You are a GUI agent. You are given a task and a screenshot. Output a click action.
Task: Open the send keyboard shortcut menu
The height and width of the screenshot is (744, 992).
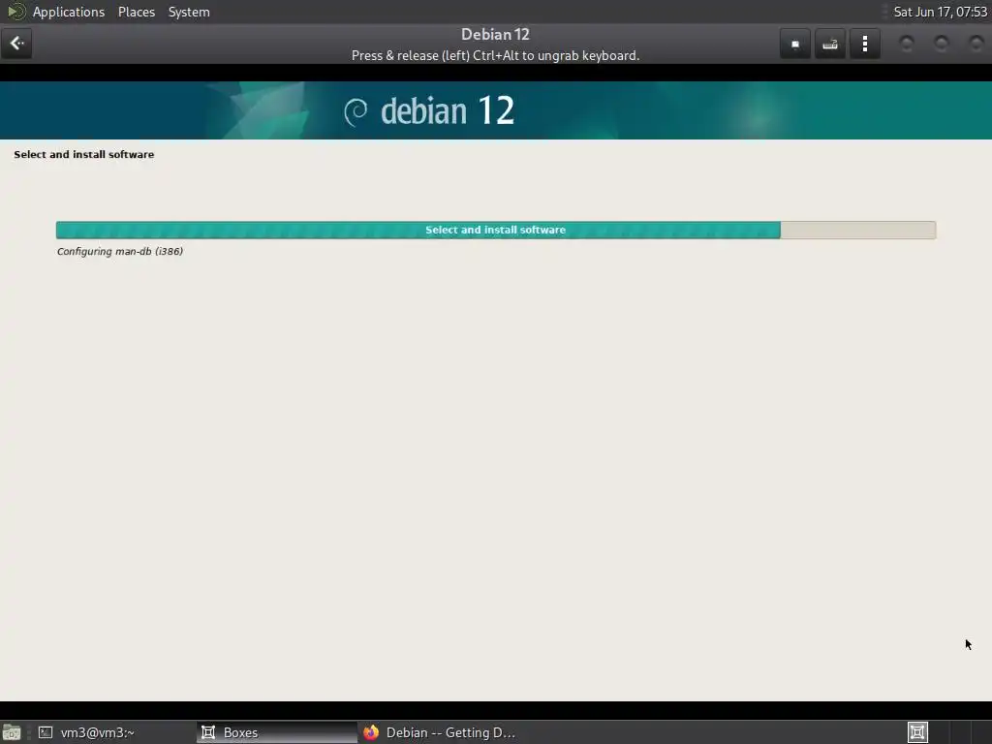pos(830,44)
